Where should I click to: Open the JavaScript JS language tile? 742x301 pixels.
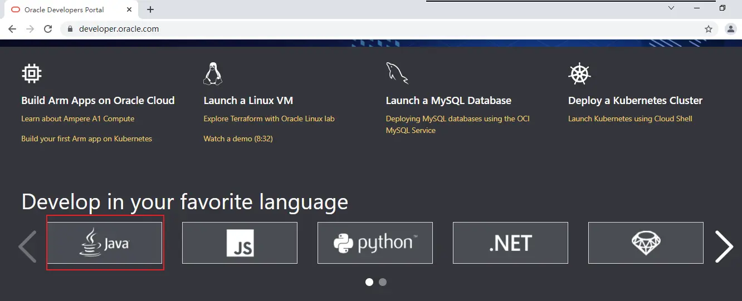240,243
